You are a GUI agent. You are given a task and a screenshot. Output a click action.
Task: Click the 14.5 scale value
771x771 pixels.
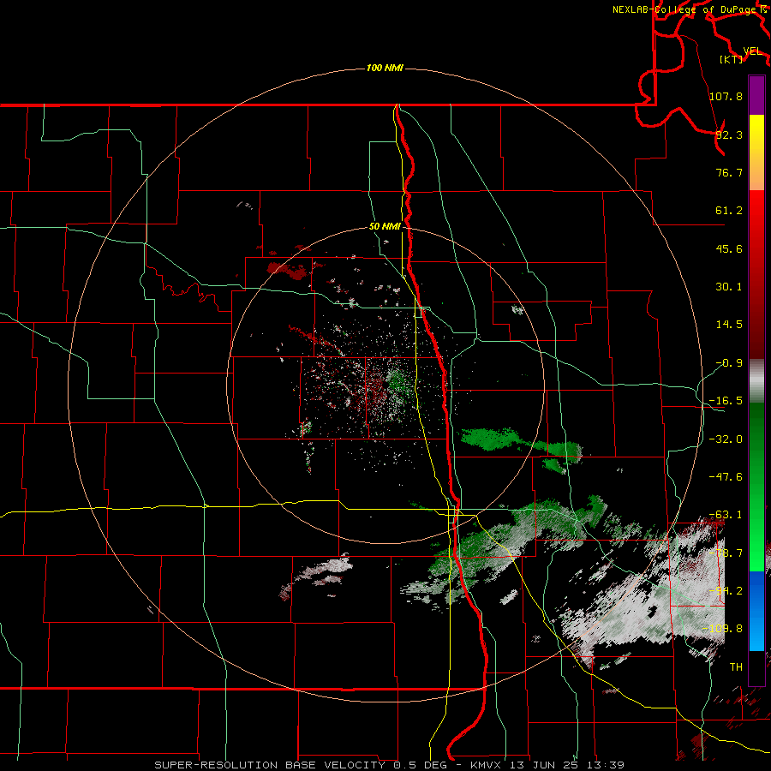[x=729, y=325]
